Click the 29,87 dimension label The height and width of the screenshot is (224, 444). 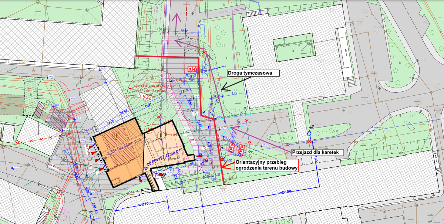(x=123, y=112)
